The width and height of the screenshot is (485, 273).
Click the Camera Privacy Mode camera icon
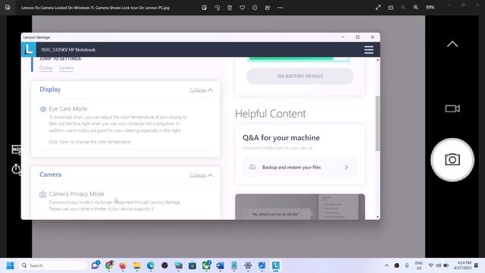point(42,194)
